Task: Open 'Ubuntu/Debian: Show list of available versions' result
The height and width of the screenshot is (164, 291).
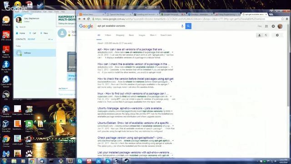Action: [135, 123]
